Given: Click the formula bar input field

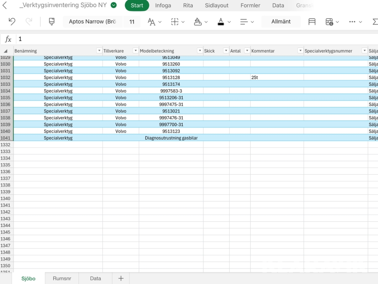Looking at the screenshot, I should (x=193, y=39).
